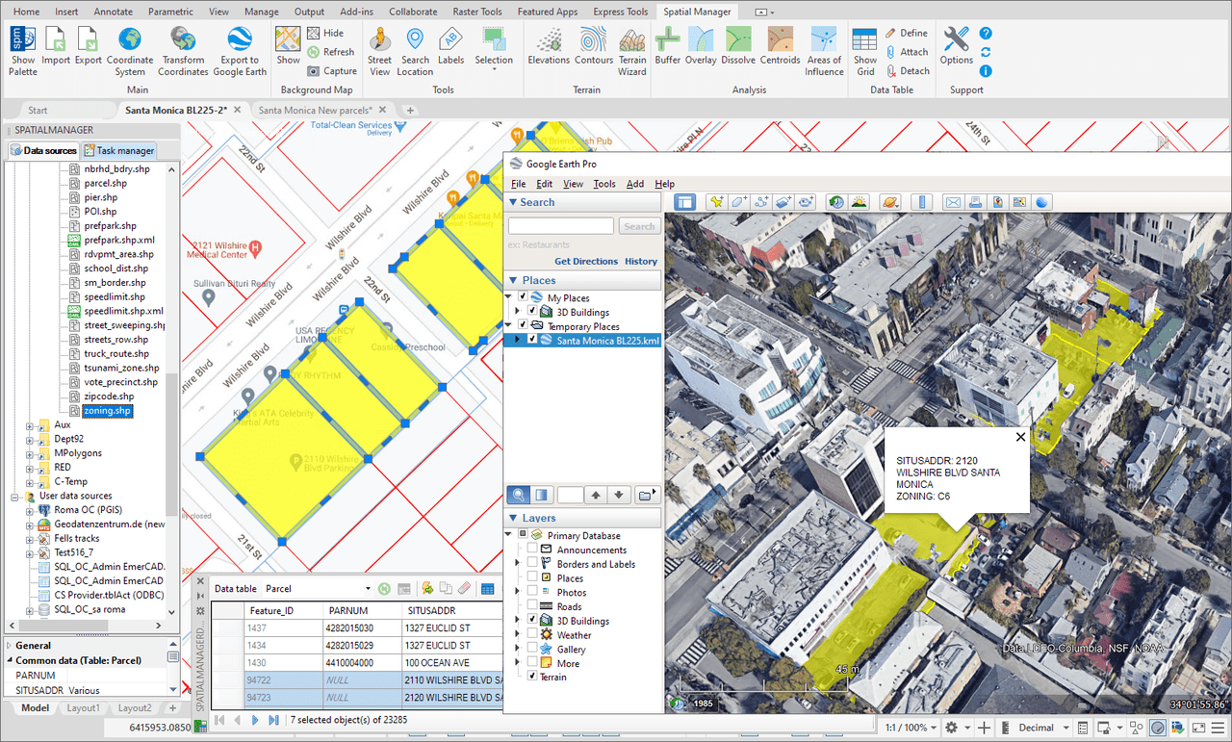Toggle the Roads layer checkbox

coord(532,606)
